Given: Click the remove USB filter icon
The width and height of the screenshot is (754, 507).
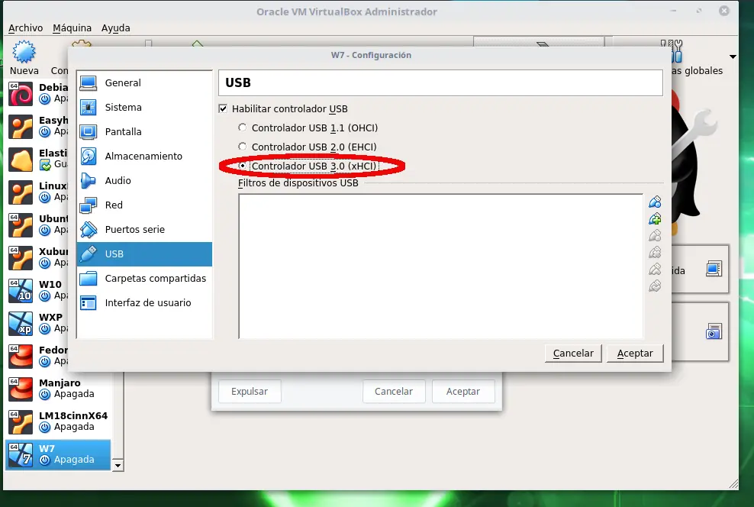Looking at the screenshot, I should (x=655, y=253).
